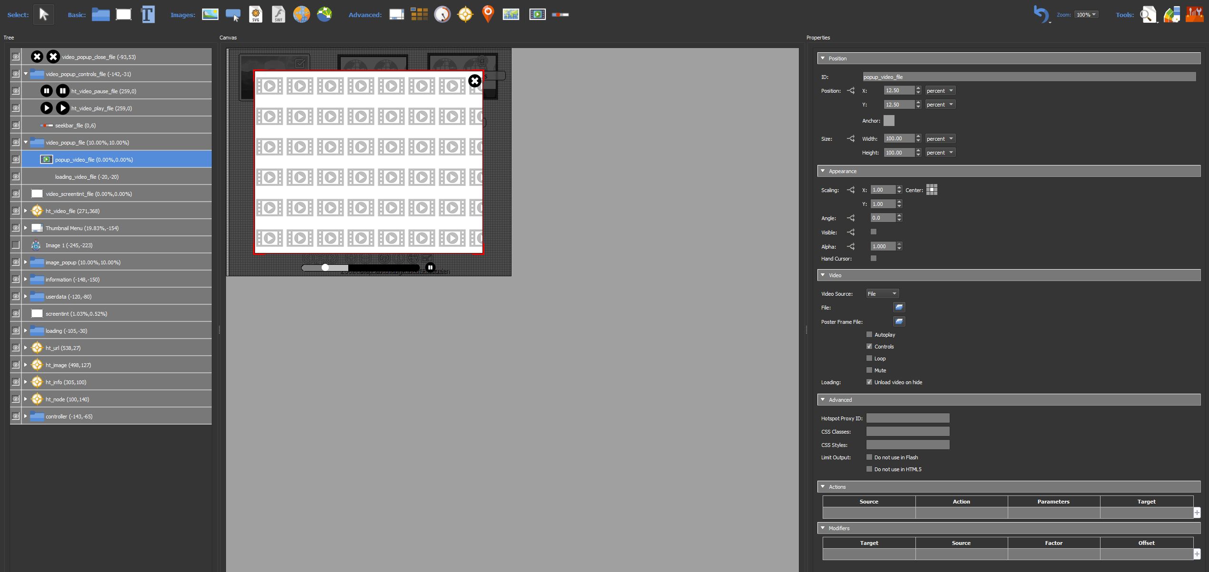Add a Rectangle element
This screenshot has height=572, width=1209.
click(124, 15)
